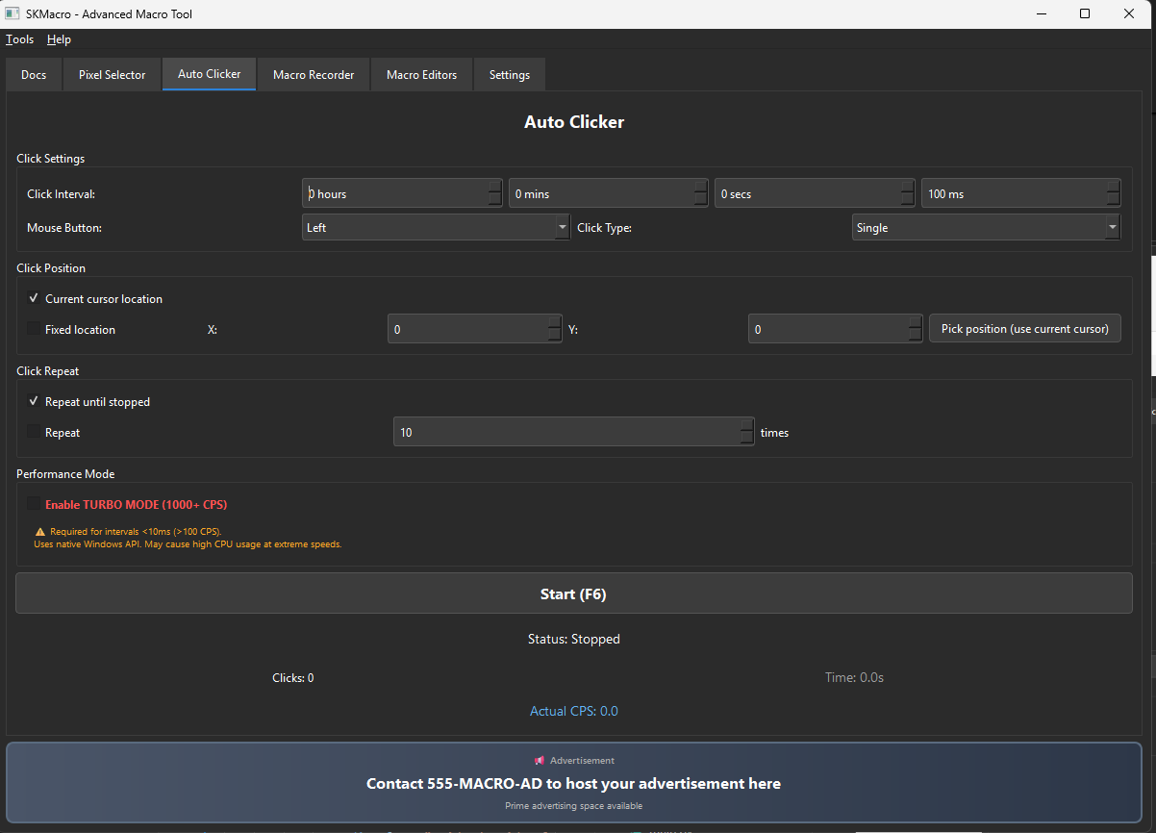Check the Current cursor location option
The height and width of the screenshot is (833, 1156).
tap(34, 299)
